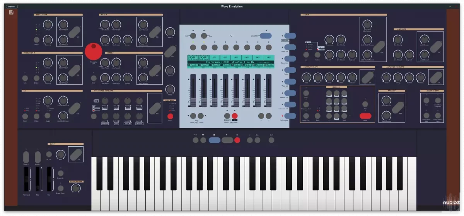Click the transport rewind button
This screenshot has height=216, width=464.
coord(196,140)
